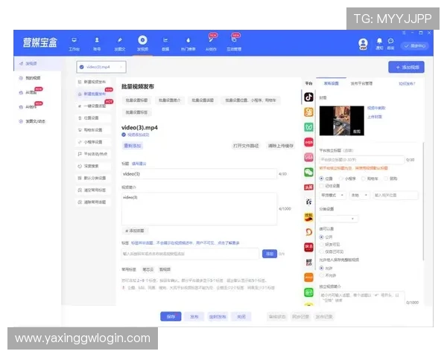Select the red 头条 platform icon
This screenshot has height=357, width=447.
click(x=308, y=187)
